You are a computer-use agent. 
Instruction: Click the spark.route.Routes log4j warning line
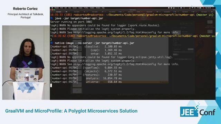coord(105,25)
